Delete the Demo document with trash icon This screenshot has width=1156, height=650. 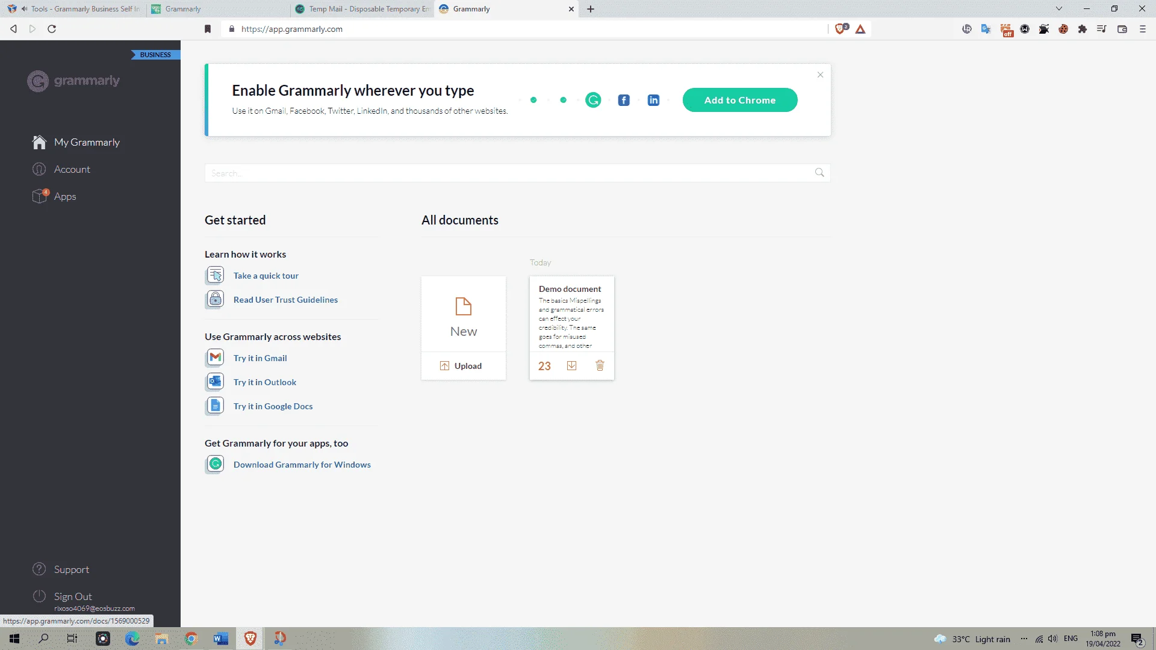[600, 365]
